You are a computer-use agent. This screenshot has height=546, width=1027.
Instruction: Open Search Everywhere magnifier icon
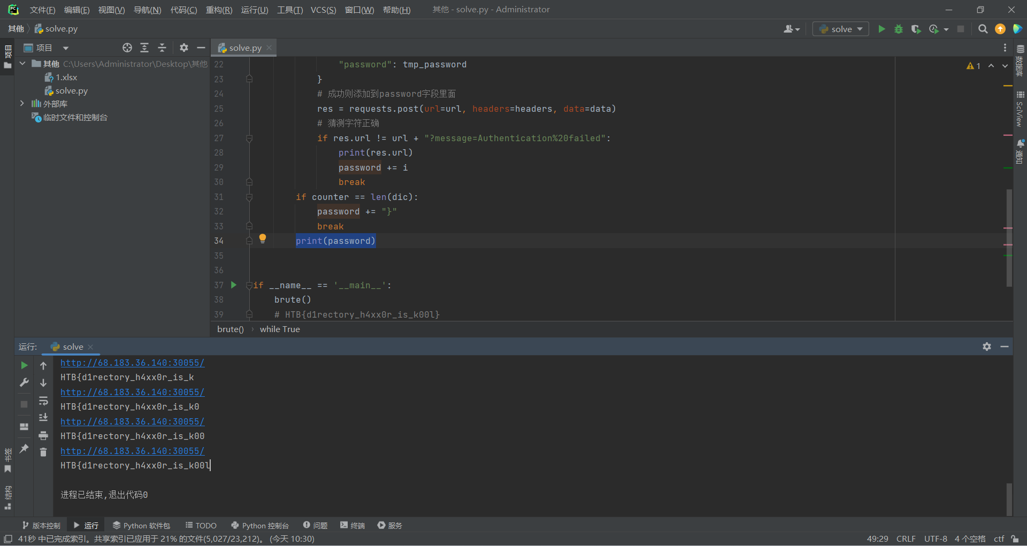(x=983, y=29)
